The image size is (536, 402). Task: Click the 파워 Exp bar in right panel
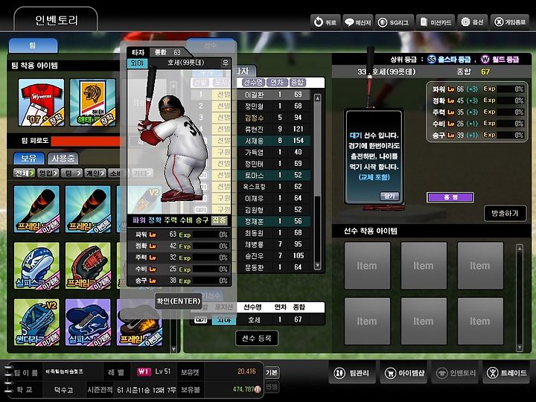click(511, 89)
